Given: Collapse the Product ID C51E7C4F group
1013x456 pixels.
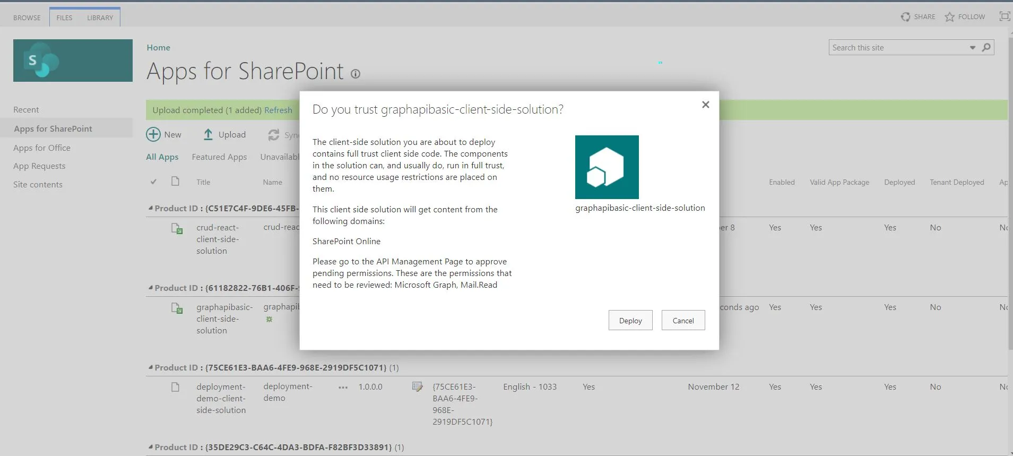Looking at the screenshot, I should click(x=151, y=208).
